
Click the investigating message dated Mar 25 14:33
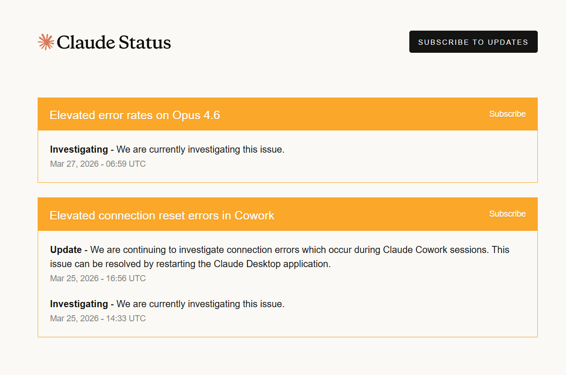200,304
